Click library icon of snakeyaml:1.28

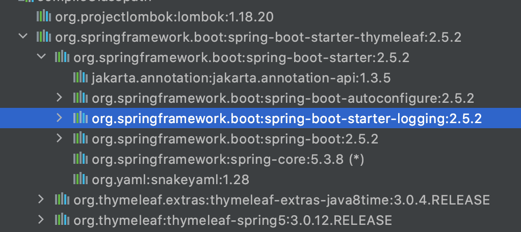(81, 179)
